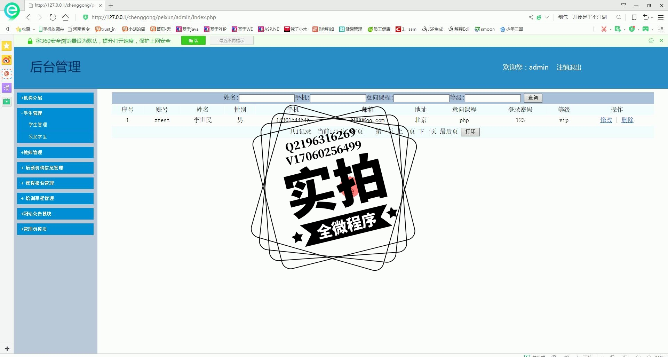Open a new tab with plus icon
Viewport: 668px width, 357px height.
point(111,5)
